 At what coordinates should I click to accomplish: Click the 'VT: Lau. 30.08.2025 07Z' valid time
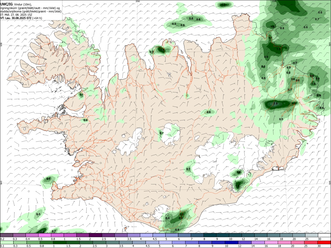click(x=16, y=18)
